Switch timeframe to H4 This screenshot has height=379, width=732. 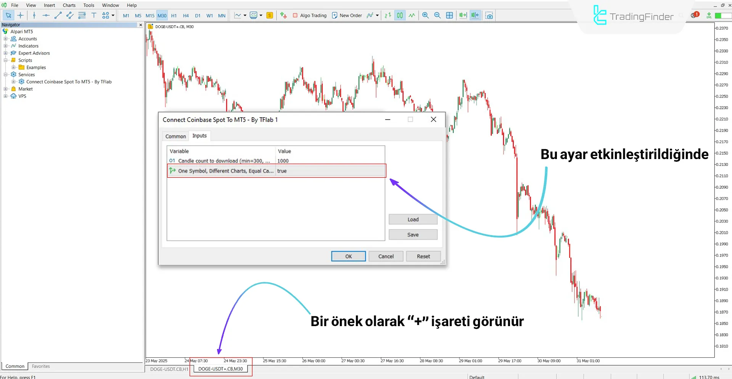click(186, 16)
